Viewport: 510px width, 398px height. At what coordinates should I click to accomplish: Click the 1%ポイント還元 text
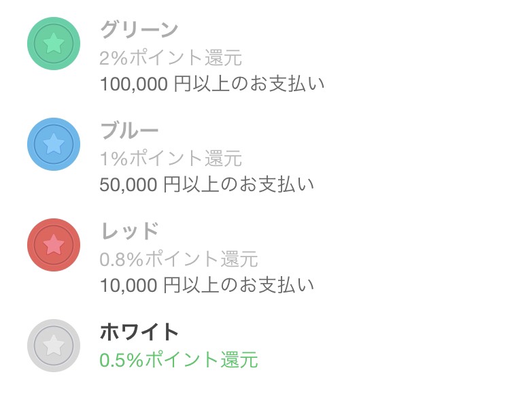(171, 158)
